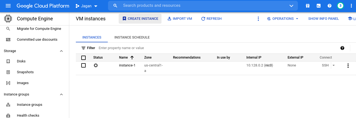Click the In use by column header
This screenshot has width=356, height=118.
(223, 58)
